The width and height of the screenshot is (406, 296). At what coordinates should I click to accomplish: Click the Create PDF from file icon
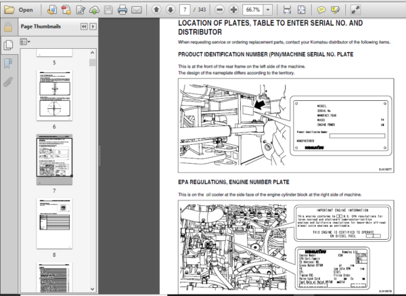coord(52,10)
